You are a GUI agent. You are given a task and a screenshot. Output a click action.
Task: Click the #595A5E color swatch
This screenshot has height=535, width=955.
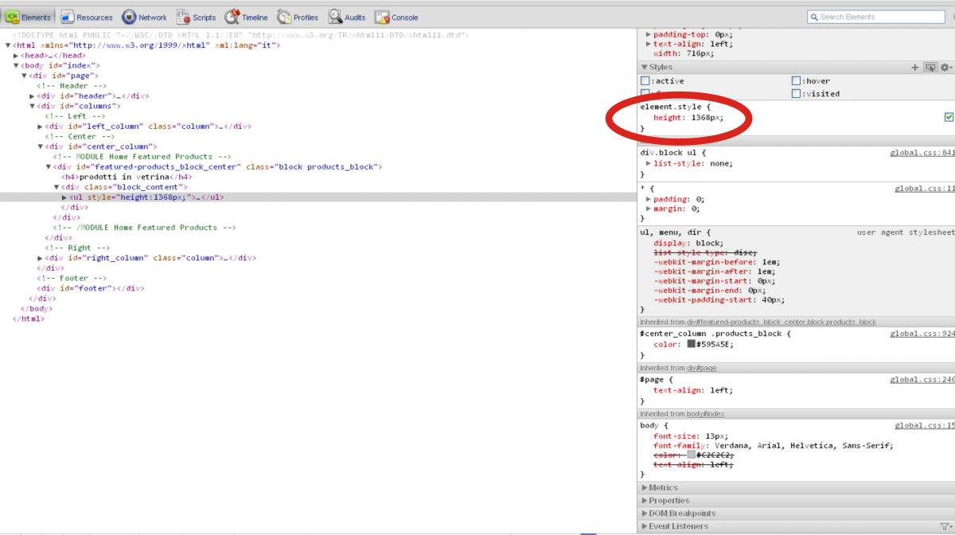click(692, 344)
